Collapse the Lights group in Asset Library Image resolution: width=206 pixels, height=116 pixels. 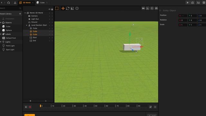coord(1,42)
